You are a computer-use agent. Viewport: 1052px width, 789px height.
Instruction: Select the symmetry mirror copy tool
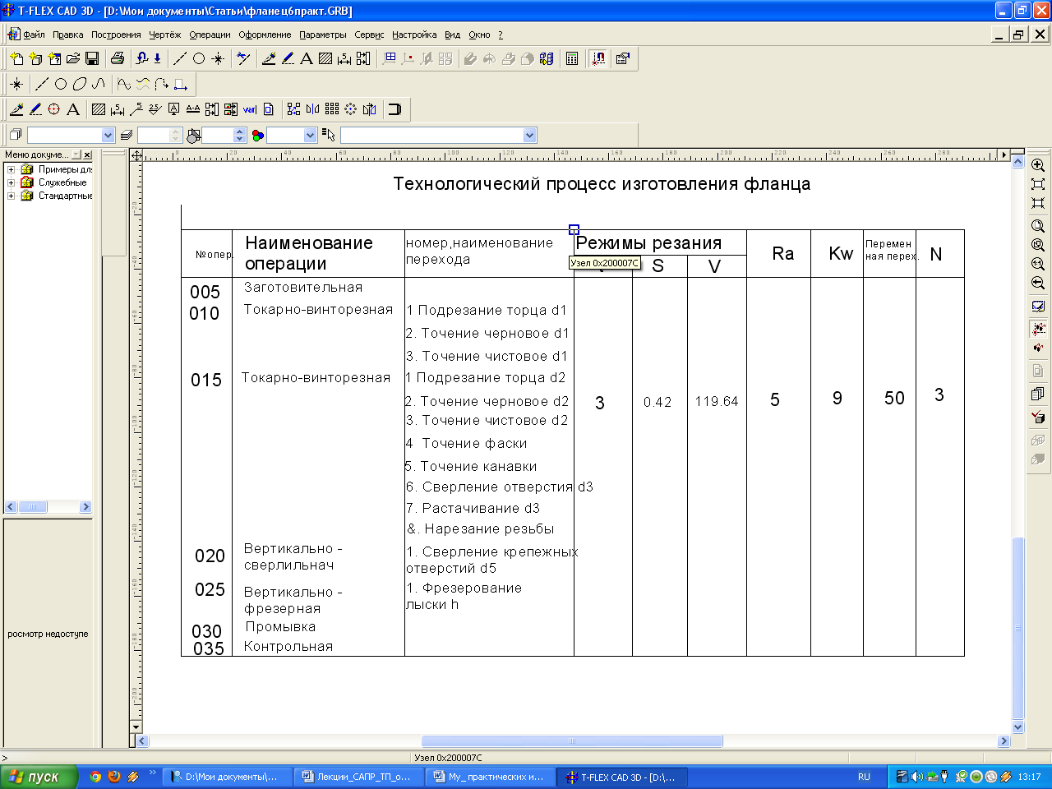pyautogui.click(x=312, y=109)
